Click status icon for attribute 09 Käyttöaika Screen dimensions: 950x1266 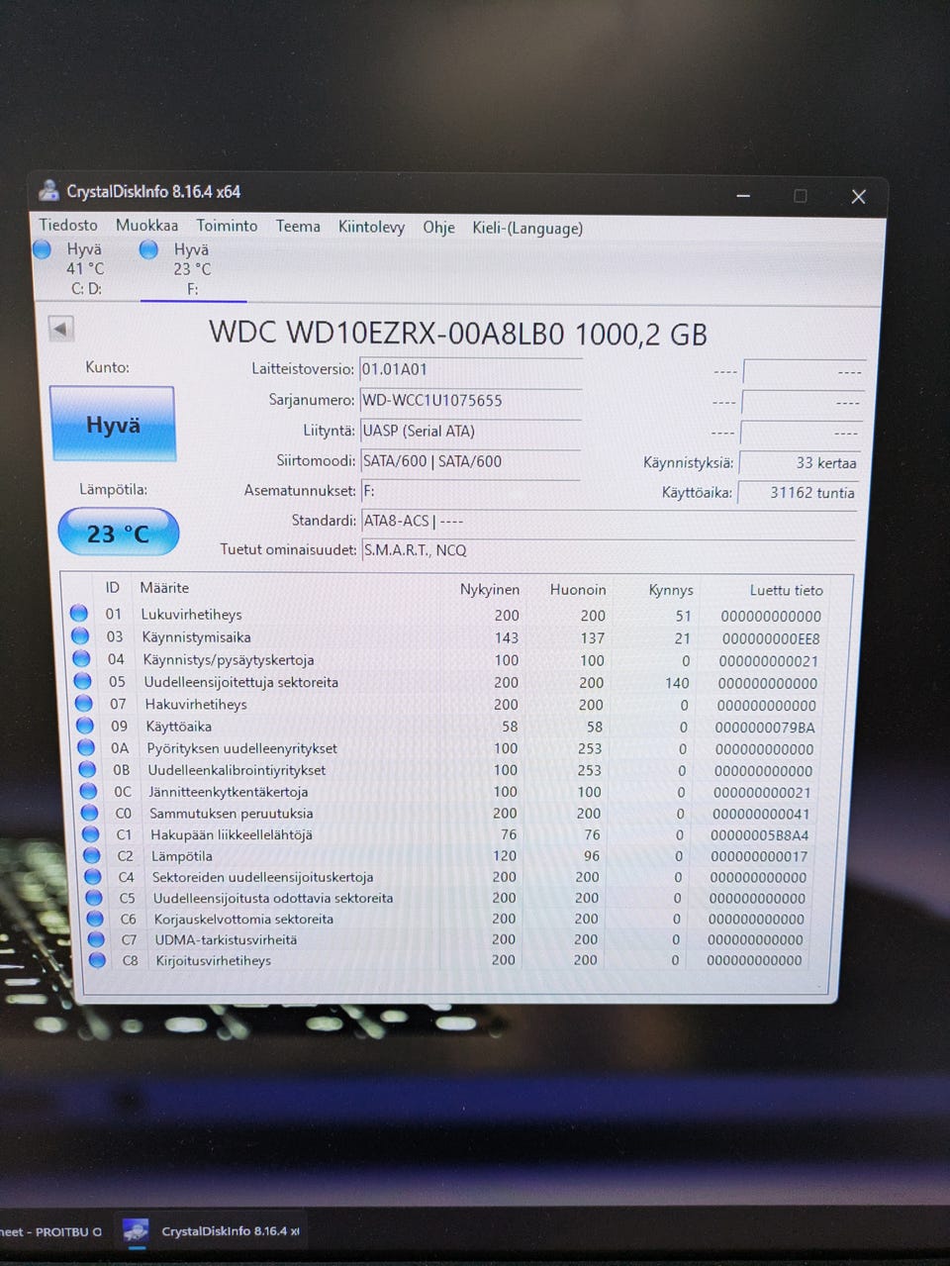pyautogui.click(x=85, y=725)
